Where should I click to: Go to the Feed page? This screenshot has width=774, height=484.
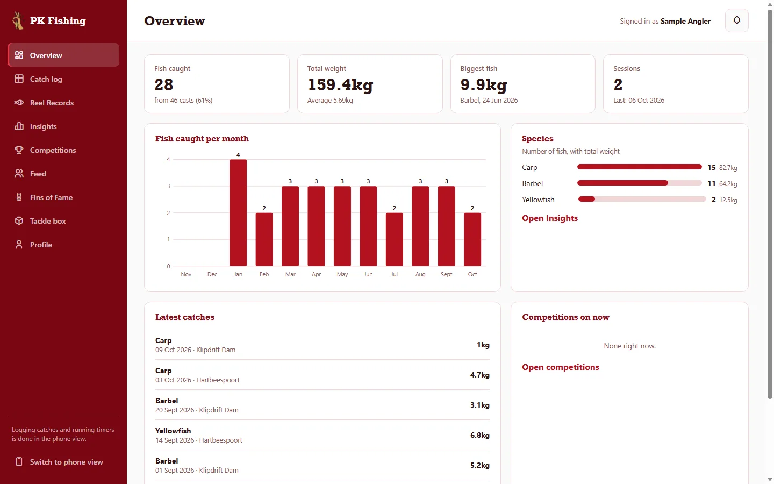[63, 174]
